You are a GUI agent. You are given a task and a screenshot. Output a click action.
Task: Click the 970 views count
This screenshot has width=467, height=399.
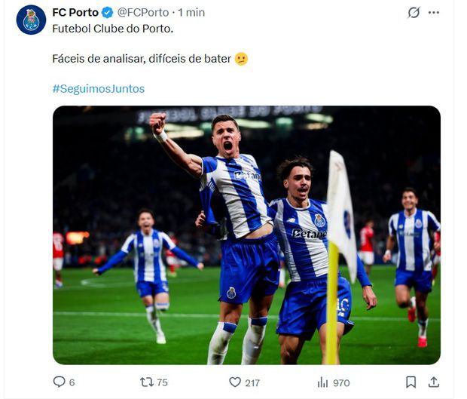click(341, 382)
